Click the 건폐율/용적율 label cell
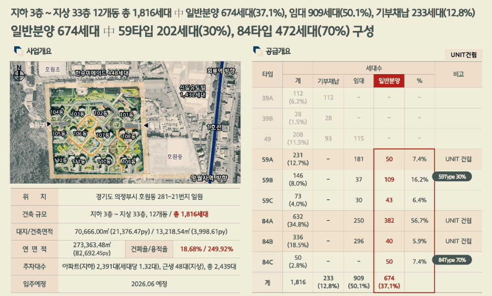 point(149,249)
